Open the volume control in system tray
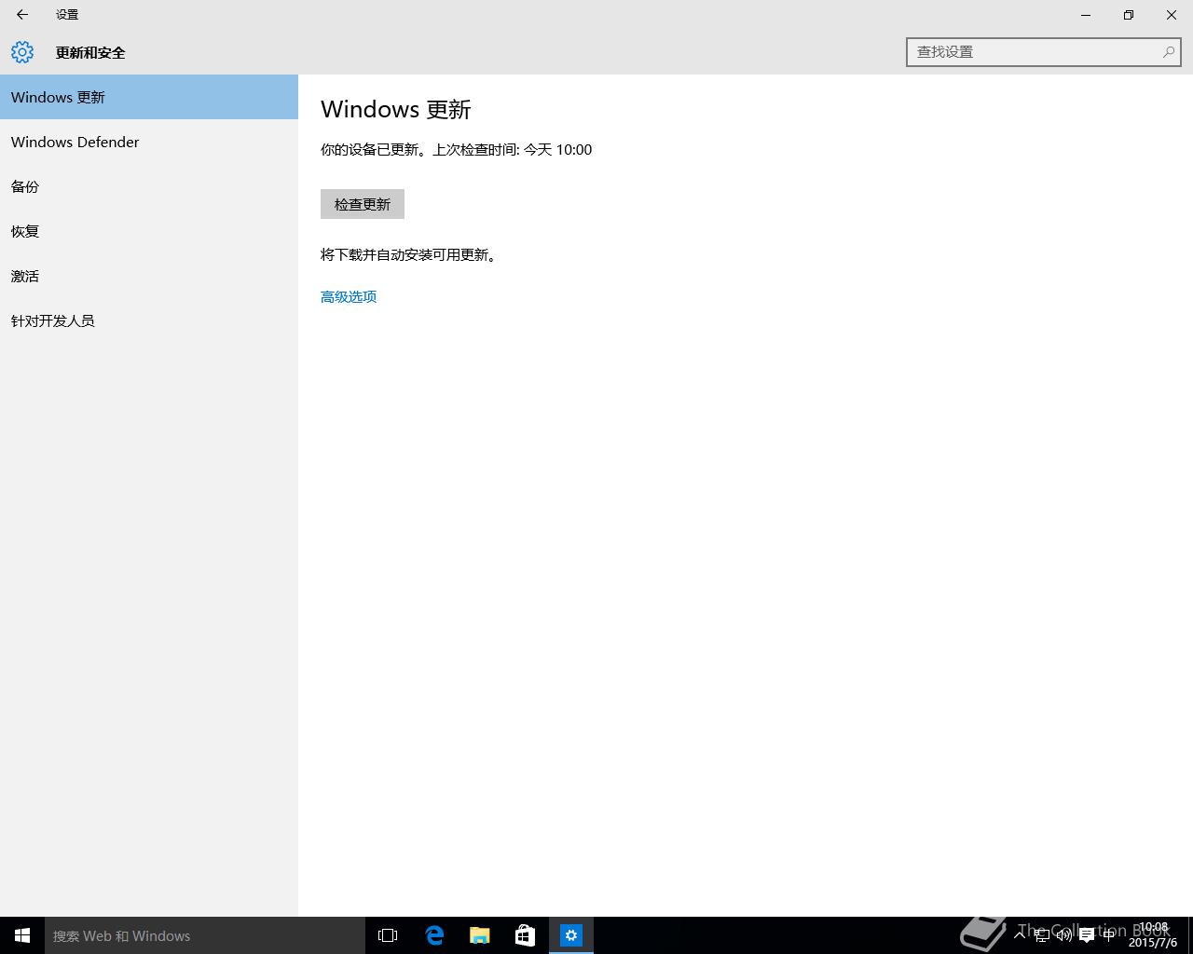 pos(1064,935)
